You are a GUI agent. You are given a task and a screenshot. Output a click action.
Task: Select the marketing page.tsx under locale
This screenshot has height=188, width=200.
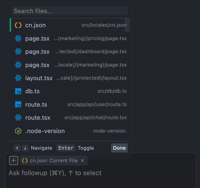(x=68, y=65)
